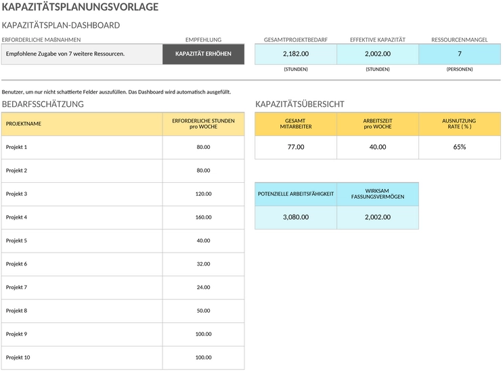This screenshot has height=371, width=503.
Task: Click the Gesamtprojektbedarf value 2,182.00
Action: point(296,54)
